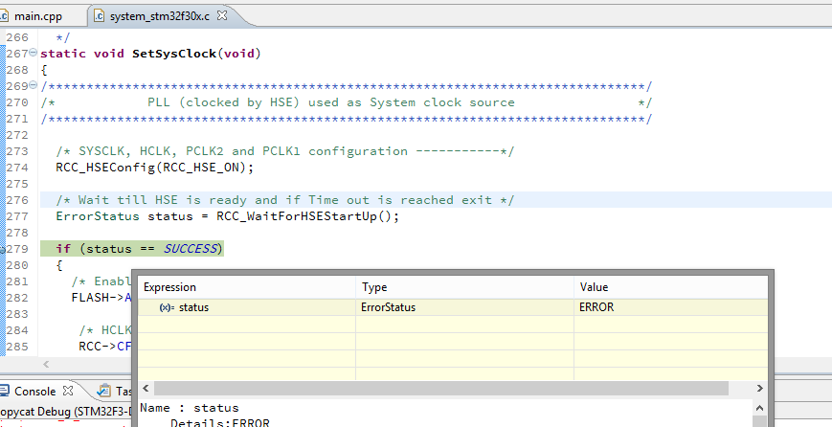Click the SUCCESS constant on line 279
Screen dimensions: 832x427
(x=190, y=249)
